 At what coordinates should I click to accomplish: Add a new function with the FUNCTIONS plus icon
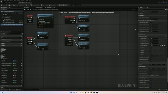21,40
